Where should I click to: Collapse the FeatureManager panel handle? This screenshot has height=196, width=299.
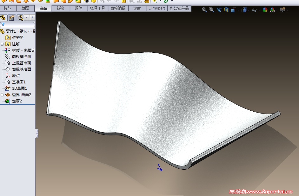click(x=37, y=133)
